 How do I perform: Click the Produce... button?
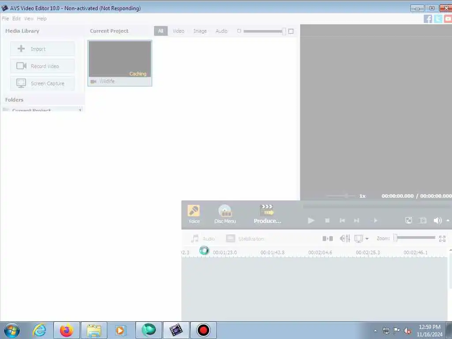pos(267,214)
